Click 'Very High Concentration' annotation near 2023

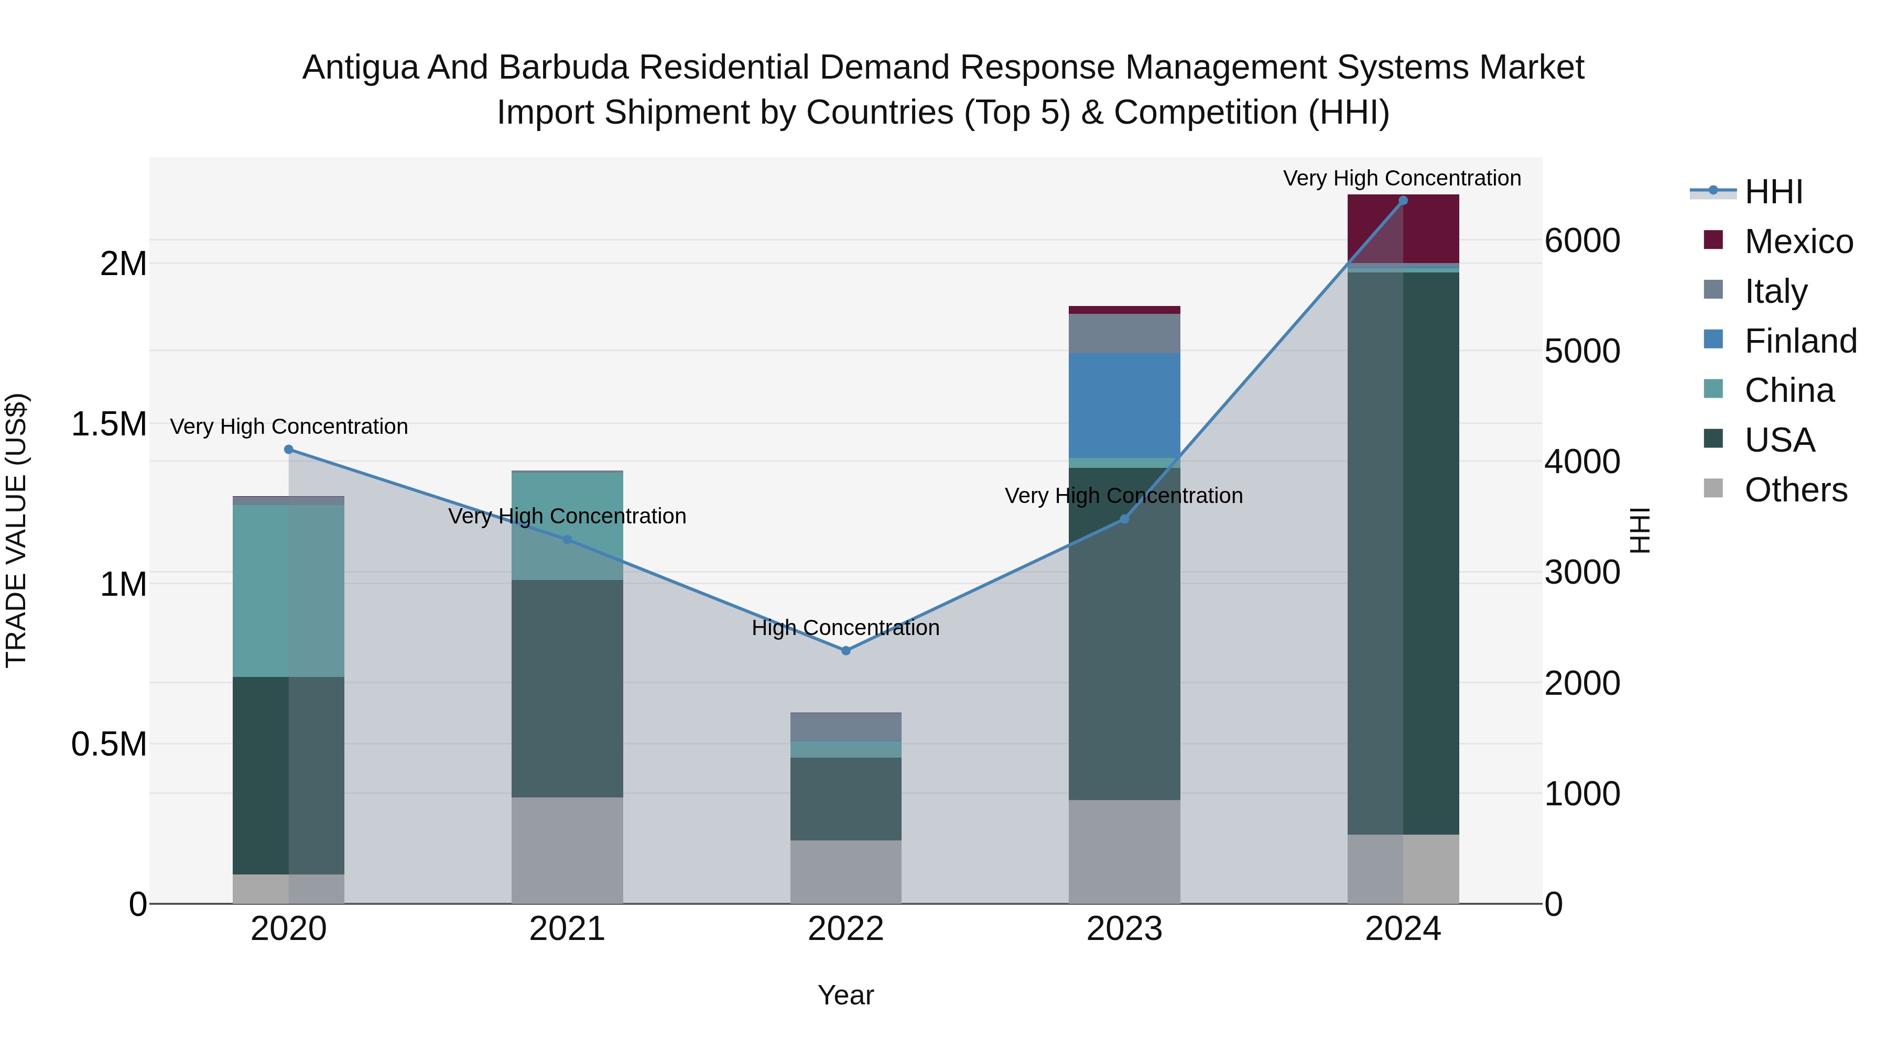coord(1124,496)
